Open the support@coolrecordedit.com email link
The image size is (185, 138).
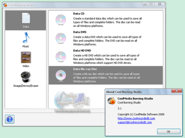[135, 122]
